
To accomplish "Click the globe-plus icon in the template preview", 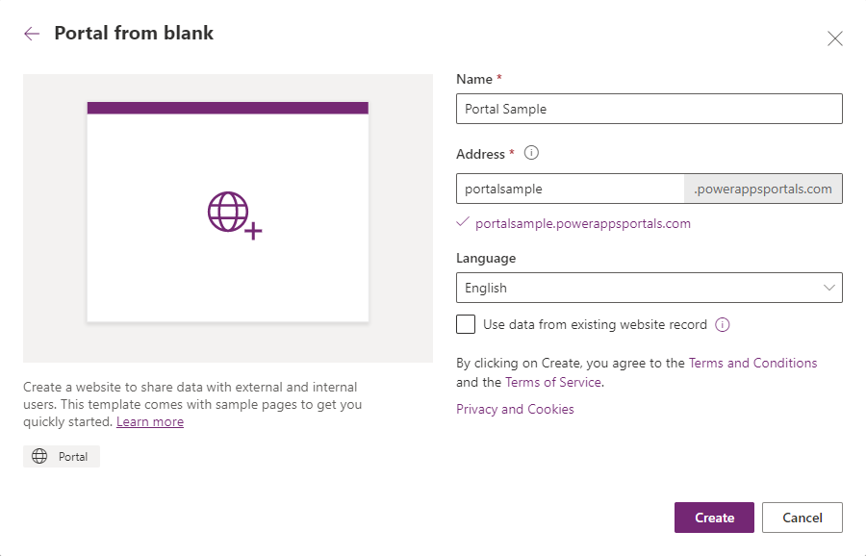I will (x=234, y=215).
